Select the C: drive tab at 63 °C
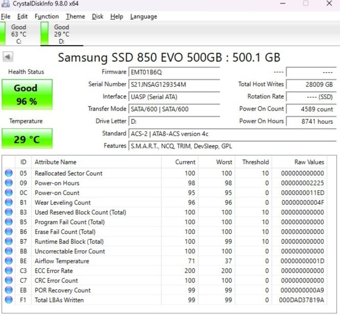The image size is (340, 315). 18,34
